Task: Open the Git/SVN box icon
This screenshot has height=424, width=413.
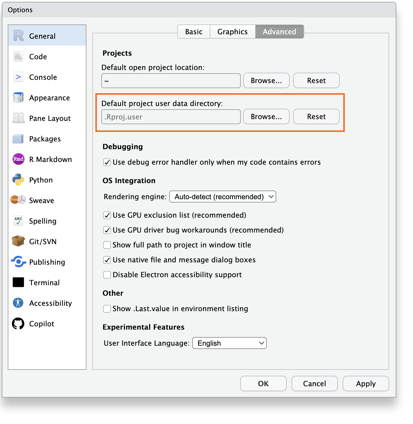Action: (x=18, y=241)
